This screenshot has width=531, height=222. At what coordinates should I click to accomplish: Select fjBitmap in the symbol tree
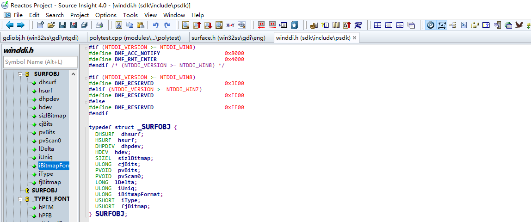[x=50, y=182]
